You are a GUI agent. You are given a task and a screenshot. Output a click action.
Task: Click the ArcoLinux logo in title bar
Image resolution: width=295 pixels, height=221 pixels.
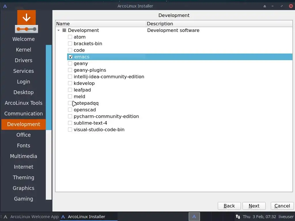pyautogui.click(x=5, y=6)
